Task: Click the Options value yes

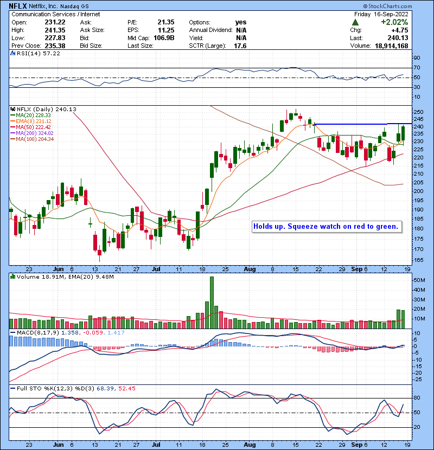Action: coord(241,22)
